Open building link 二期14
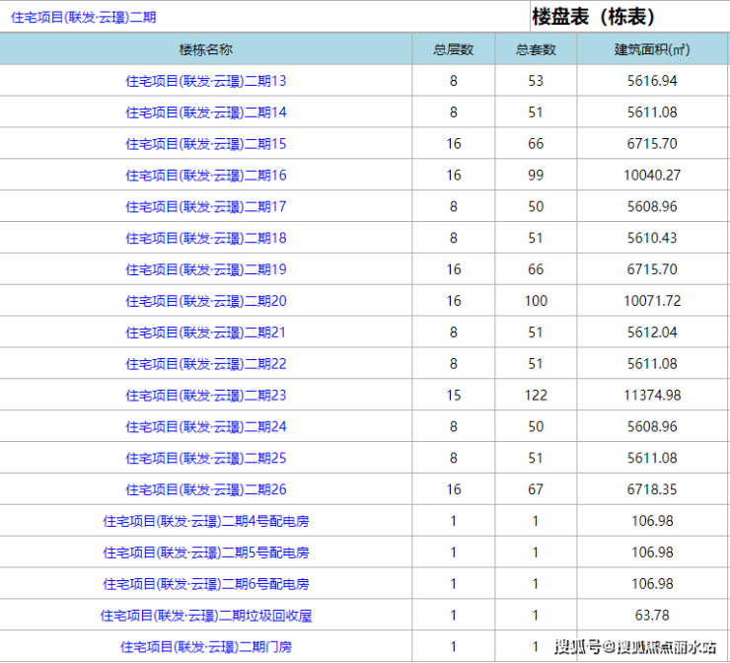 point(206,112)
